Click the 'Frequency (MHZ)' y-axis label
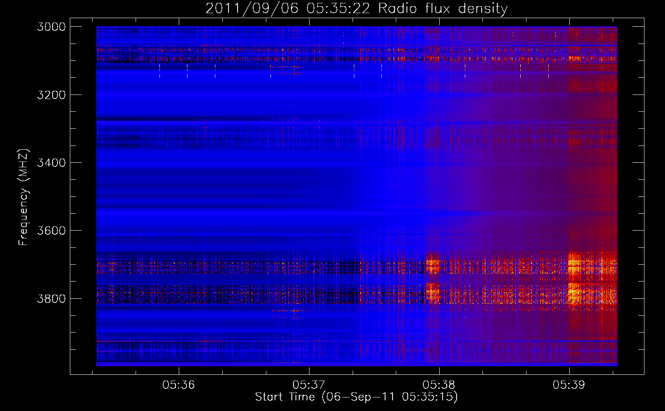The image size is (665, 411). click(x=24, y=197)
